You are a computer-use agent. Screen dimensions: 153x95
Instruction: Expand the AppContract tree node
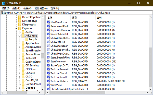click(20, 43)
